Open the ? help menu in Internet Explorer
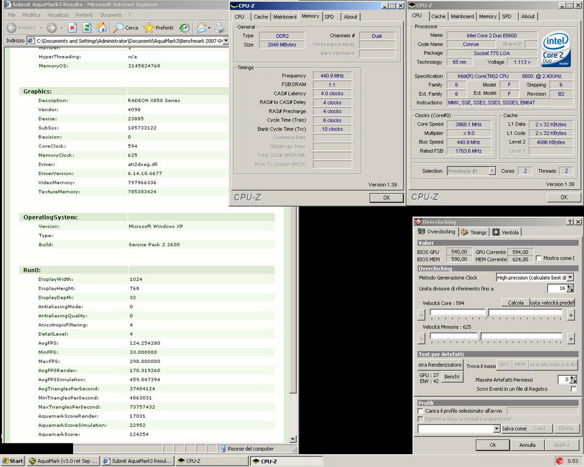This screenshot has width=584, height=467. coord(129,15)
